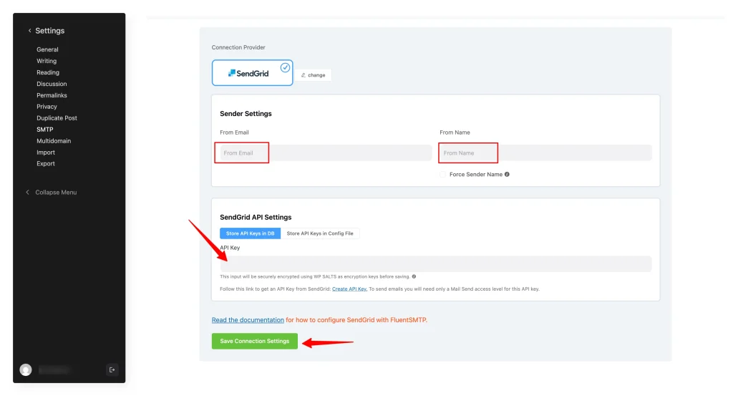
Task: Open the Permalinks settings menu item
Action: [x=52, y=95]
